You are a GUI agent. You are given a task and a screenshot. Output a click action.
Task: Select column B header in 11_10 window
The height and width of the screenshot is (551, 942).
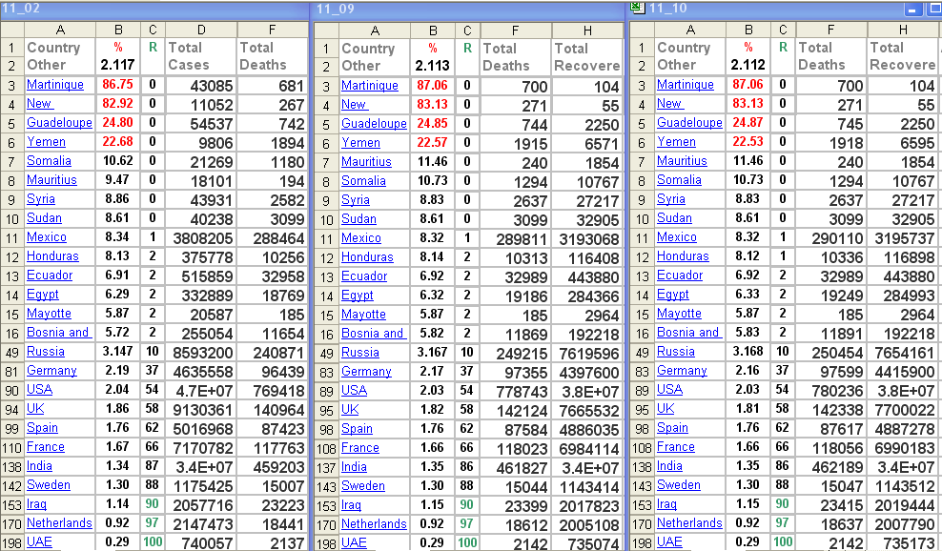[748, 30]
